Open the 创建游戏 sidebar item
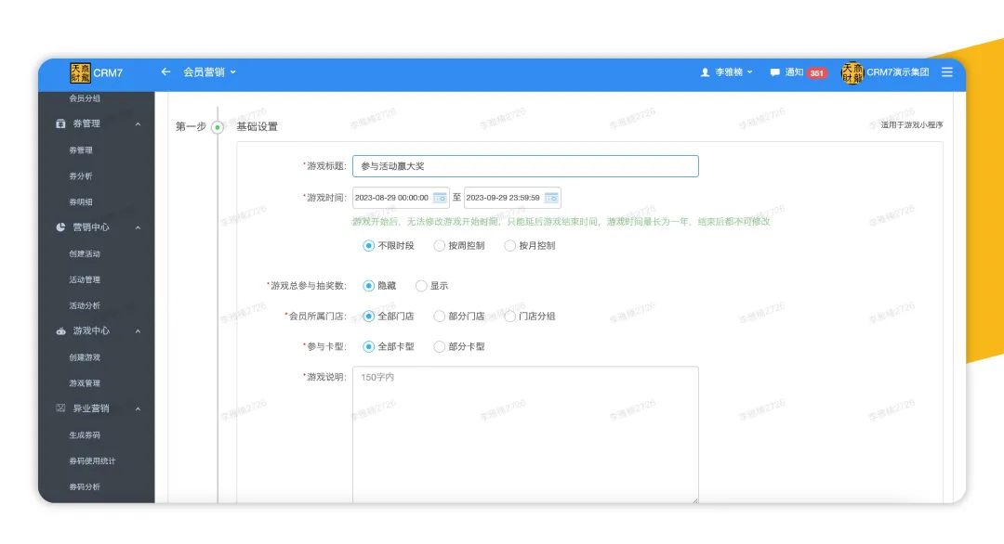 pyautogui.click(x=85, y=357)
